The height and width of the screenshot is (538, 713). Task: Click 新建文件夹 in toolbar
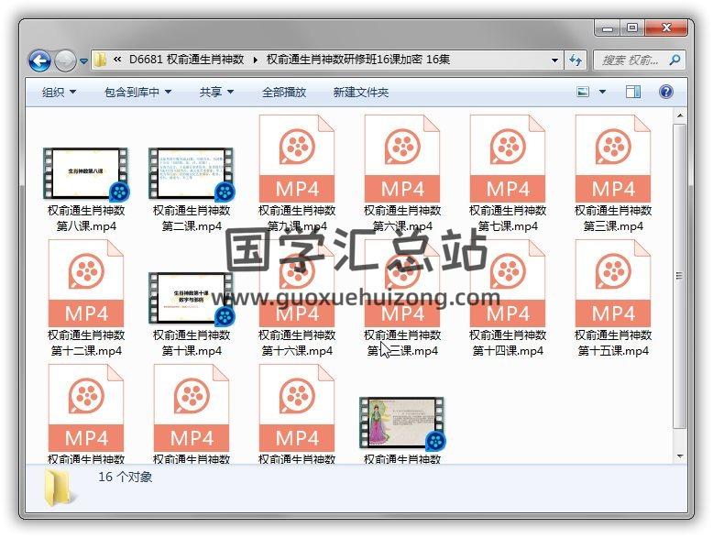click(360, 93)
